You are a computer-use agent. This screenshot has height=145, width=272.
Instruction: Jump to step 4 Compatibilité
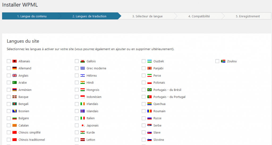[199, 16]
